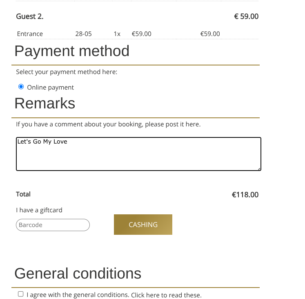Click the "General conditions" section heading
Viewport: 305px width, 299px height.
coord(78,273)
